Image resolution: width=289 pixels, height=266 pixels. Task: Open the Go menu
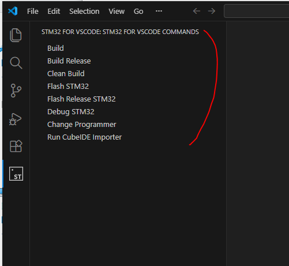(x=138, y=12)
